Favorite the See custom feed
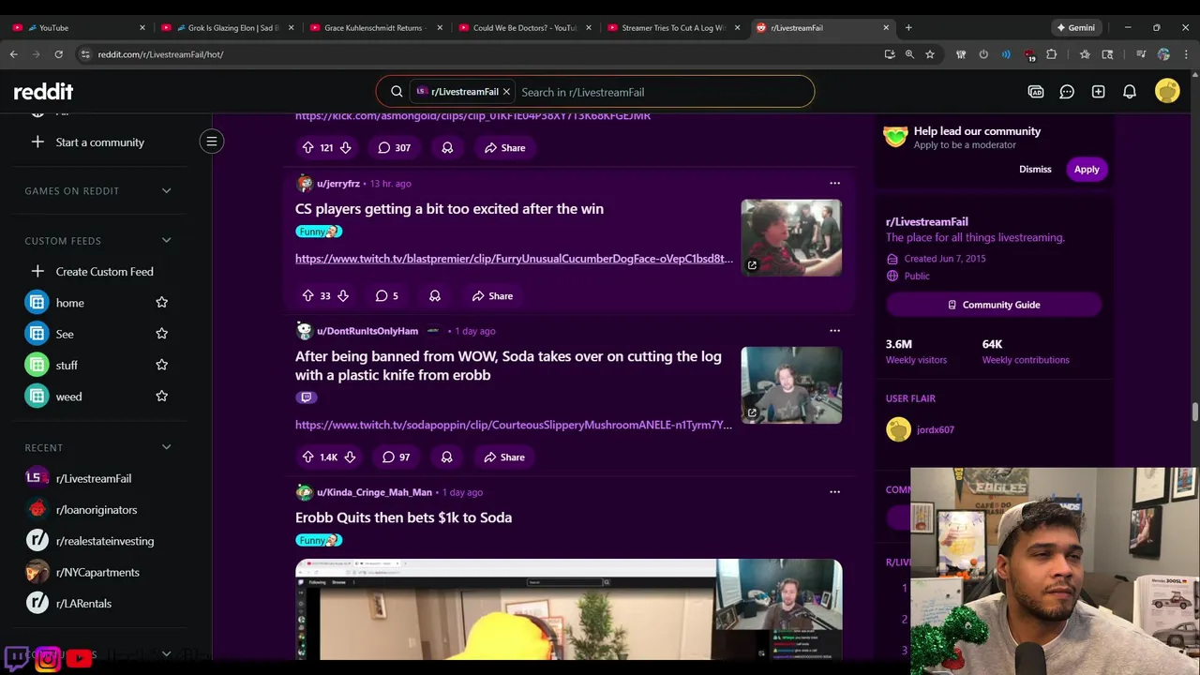Viewport: 1200px width, 675px height. (x=161, y=334)
